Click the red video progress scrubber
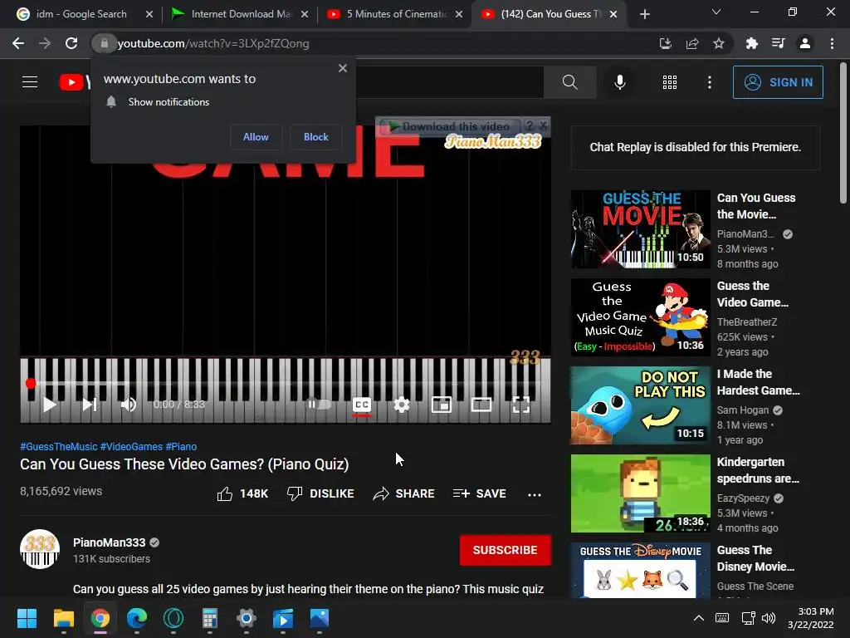850x638 pixels. 31,384
